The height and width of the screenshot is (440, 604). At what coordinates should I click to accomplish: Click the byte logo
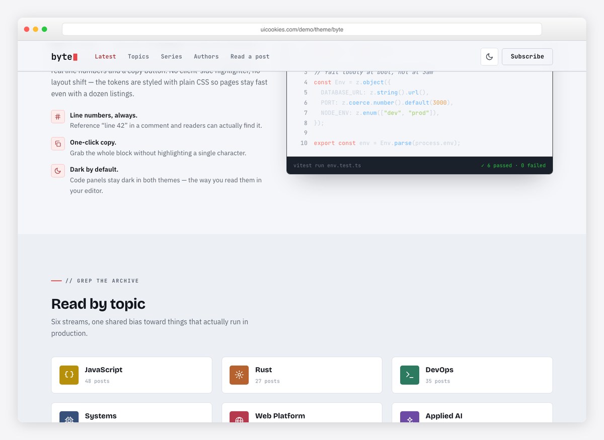64,57
